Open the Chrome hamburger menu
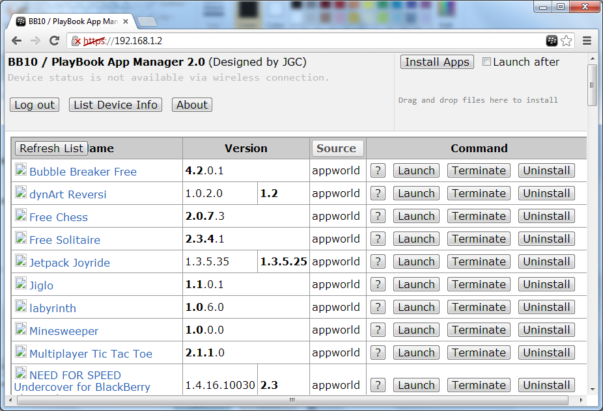This screenshot has height=411, width=603. pyautogui.click(x=587, y=41)
